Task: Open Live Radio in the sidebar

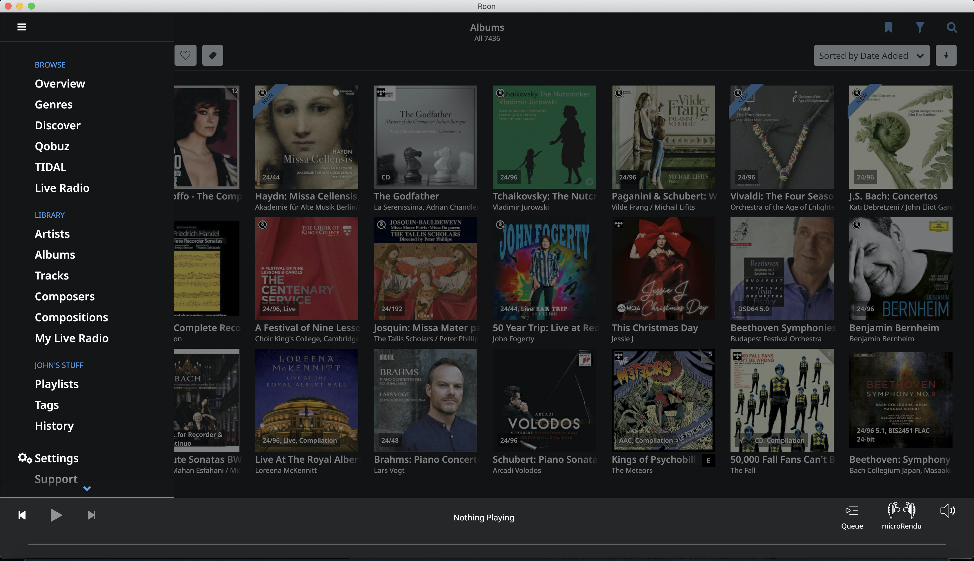Action: click(62, 188)
